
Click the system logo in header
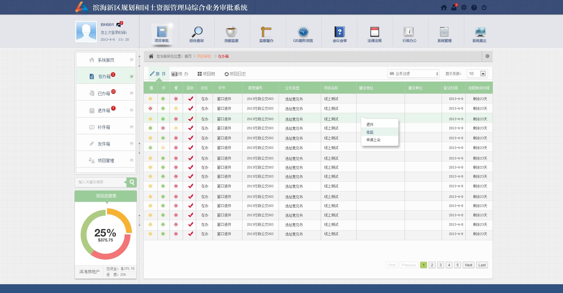[x=82, y=7]
